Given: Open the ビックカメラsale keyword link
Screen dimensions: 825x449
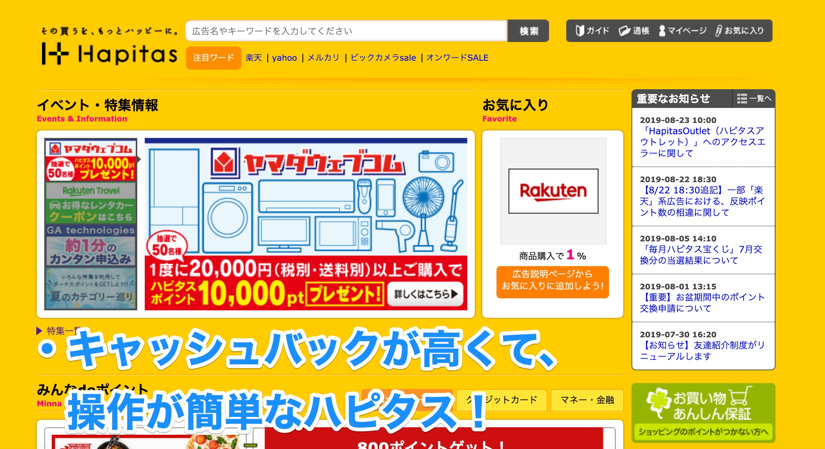Looking at the screenshot, I should coord(383,58).
